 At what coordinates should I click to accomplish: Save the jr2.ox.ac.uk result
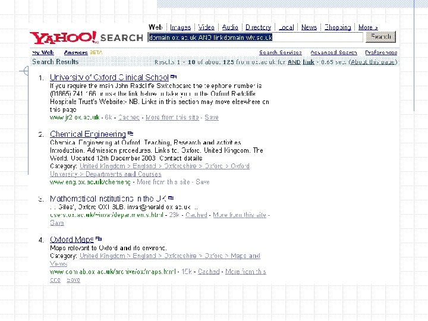(212, 117)
